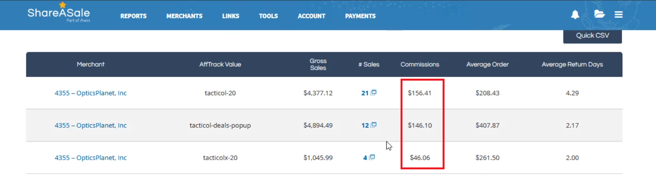656x179 pixels.
Task: Open OpticsPlanet link in tacticol-20 row
Action: (x=91, y=93)
